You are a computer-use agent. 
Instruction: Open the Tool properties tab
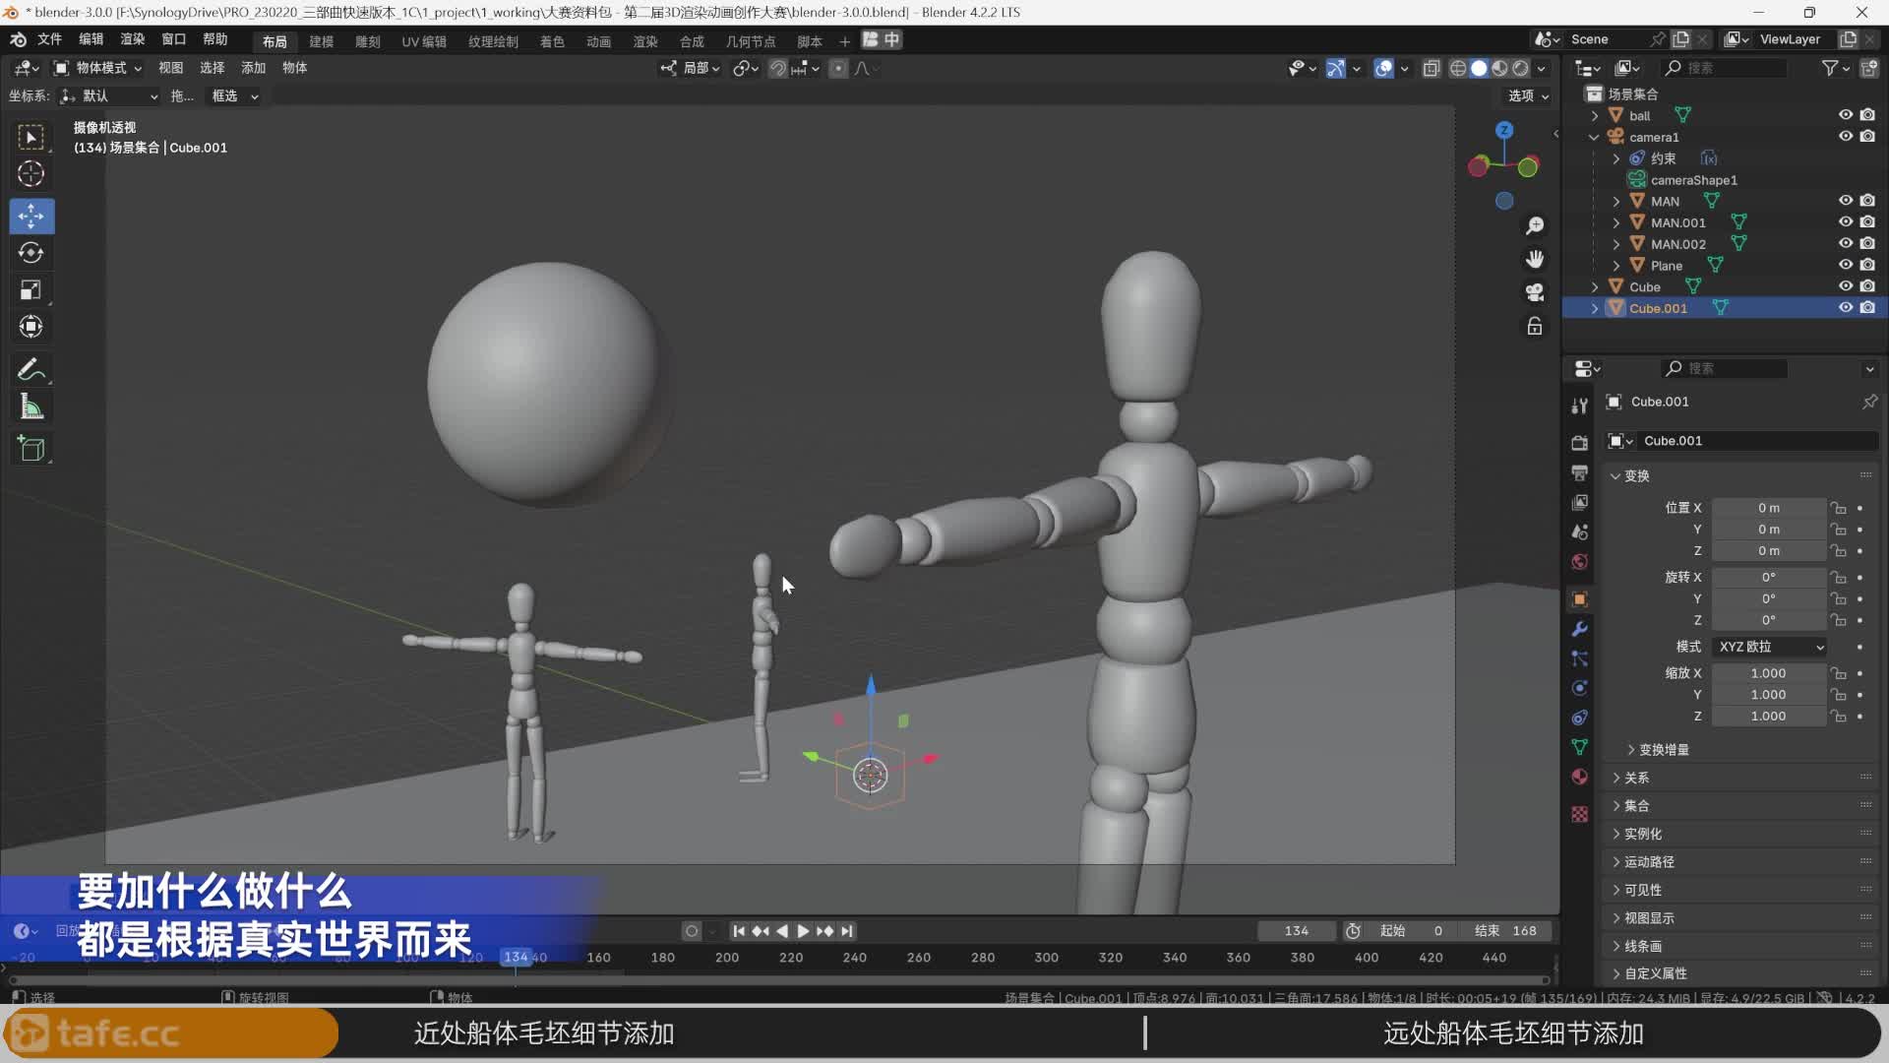[x=1580, y=406]
